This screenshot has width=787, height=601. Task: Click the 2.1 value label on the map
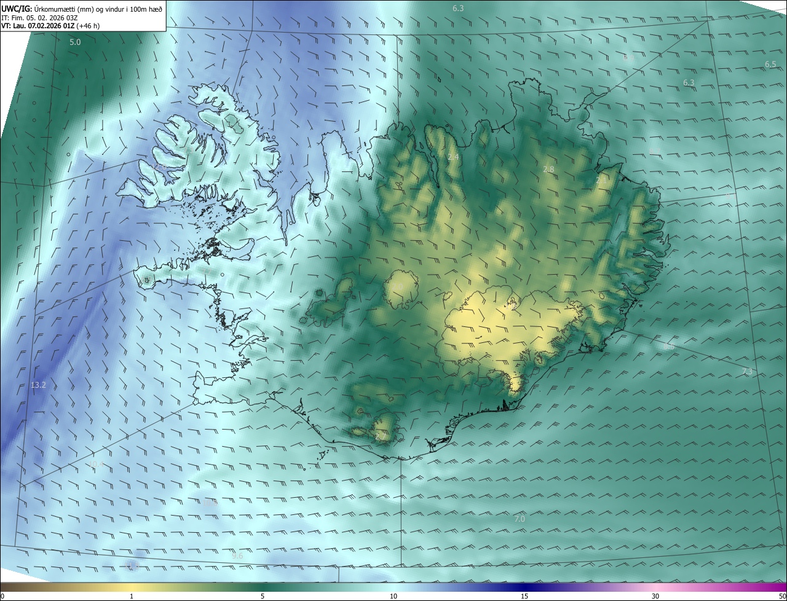(x=601, y=180)
